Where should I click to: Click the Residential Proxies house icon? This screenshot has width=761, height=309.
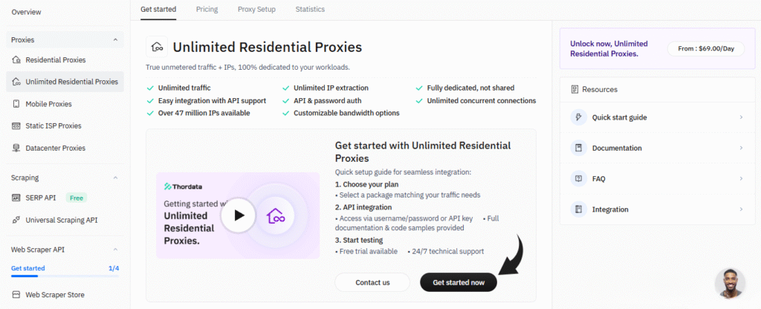[17, 59]
